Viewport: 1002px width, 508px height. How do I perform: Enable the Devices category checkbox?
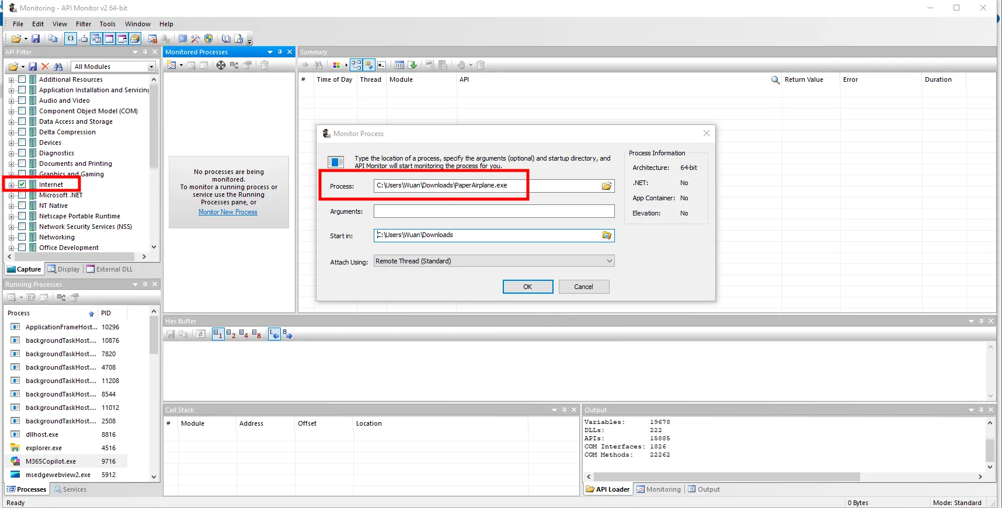22,142
